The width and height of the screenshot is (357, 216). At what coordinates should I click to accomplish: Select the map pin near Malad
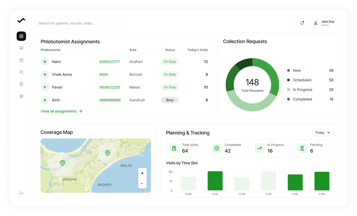click(x=108, y=153)
